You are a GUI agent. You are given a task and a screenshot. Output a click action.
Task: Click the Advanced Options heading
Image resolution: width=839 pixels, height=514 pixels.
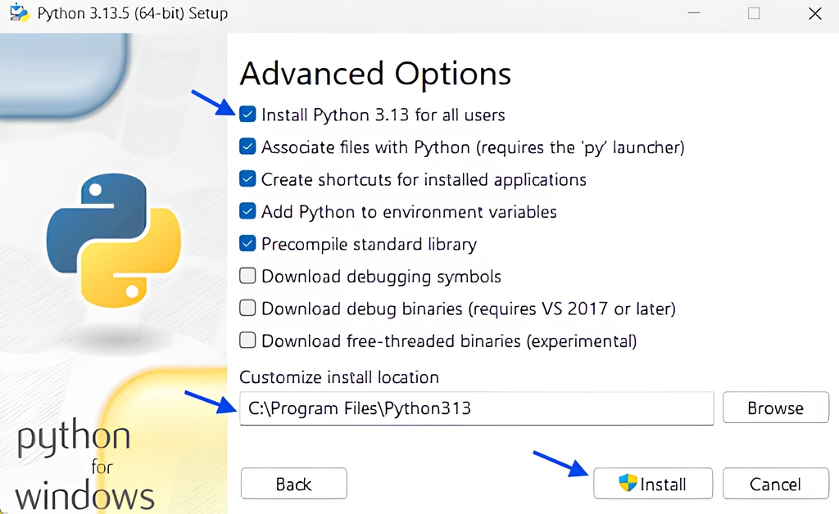tap(375, 74)
